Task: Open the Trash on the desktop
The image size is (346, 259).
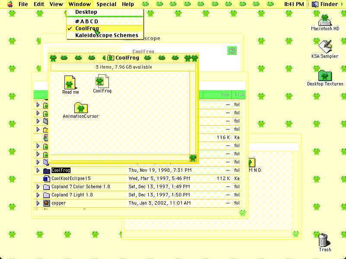Action: (x=324, y=240)
